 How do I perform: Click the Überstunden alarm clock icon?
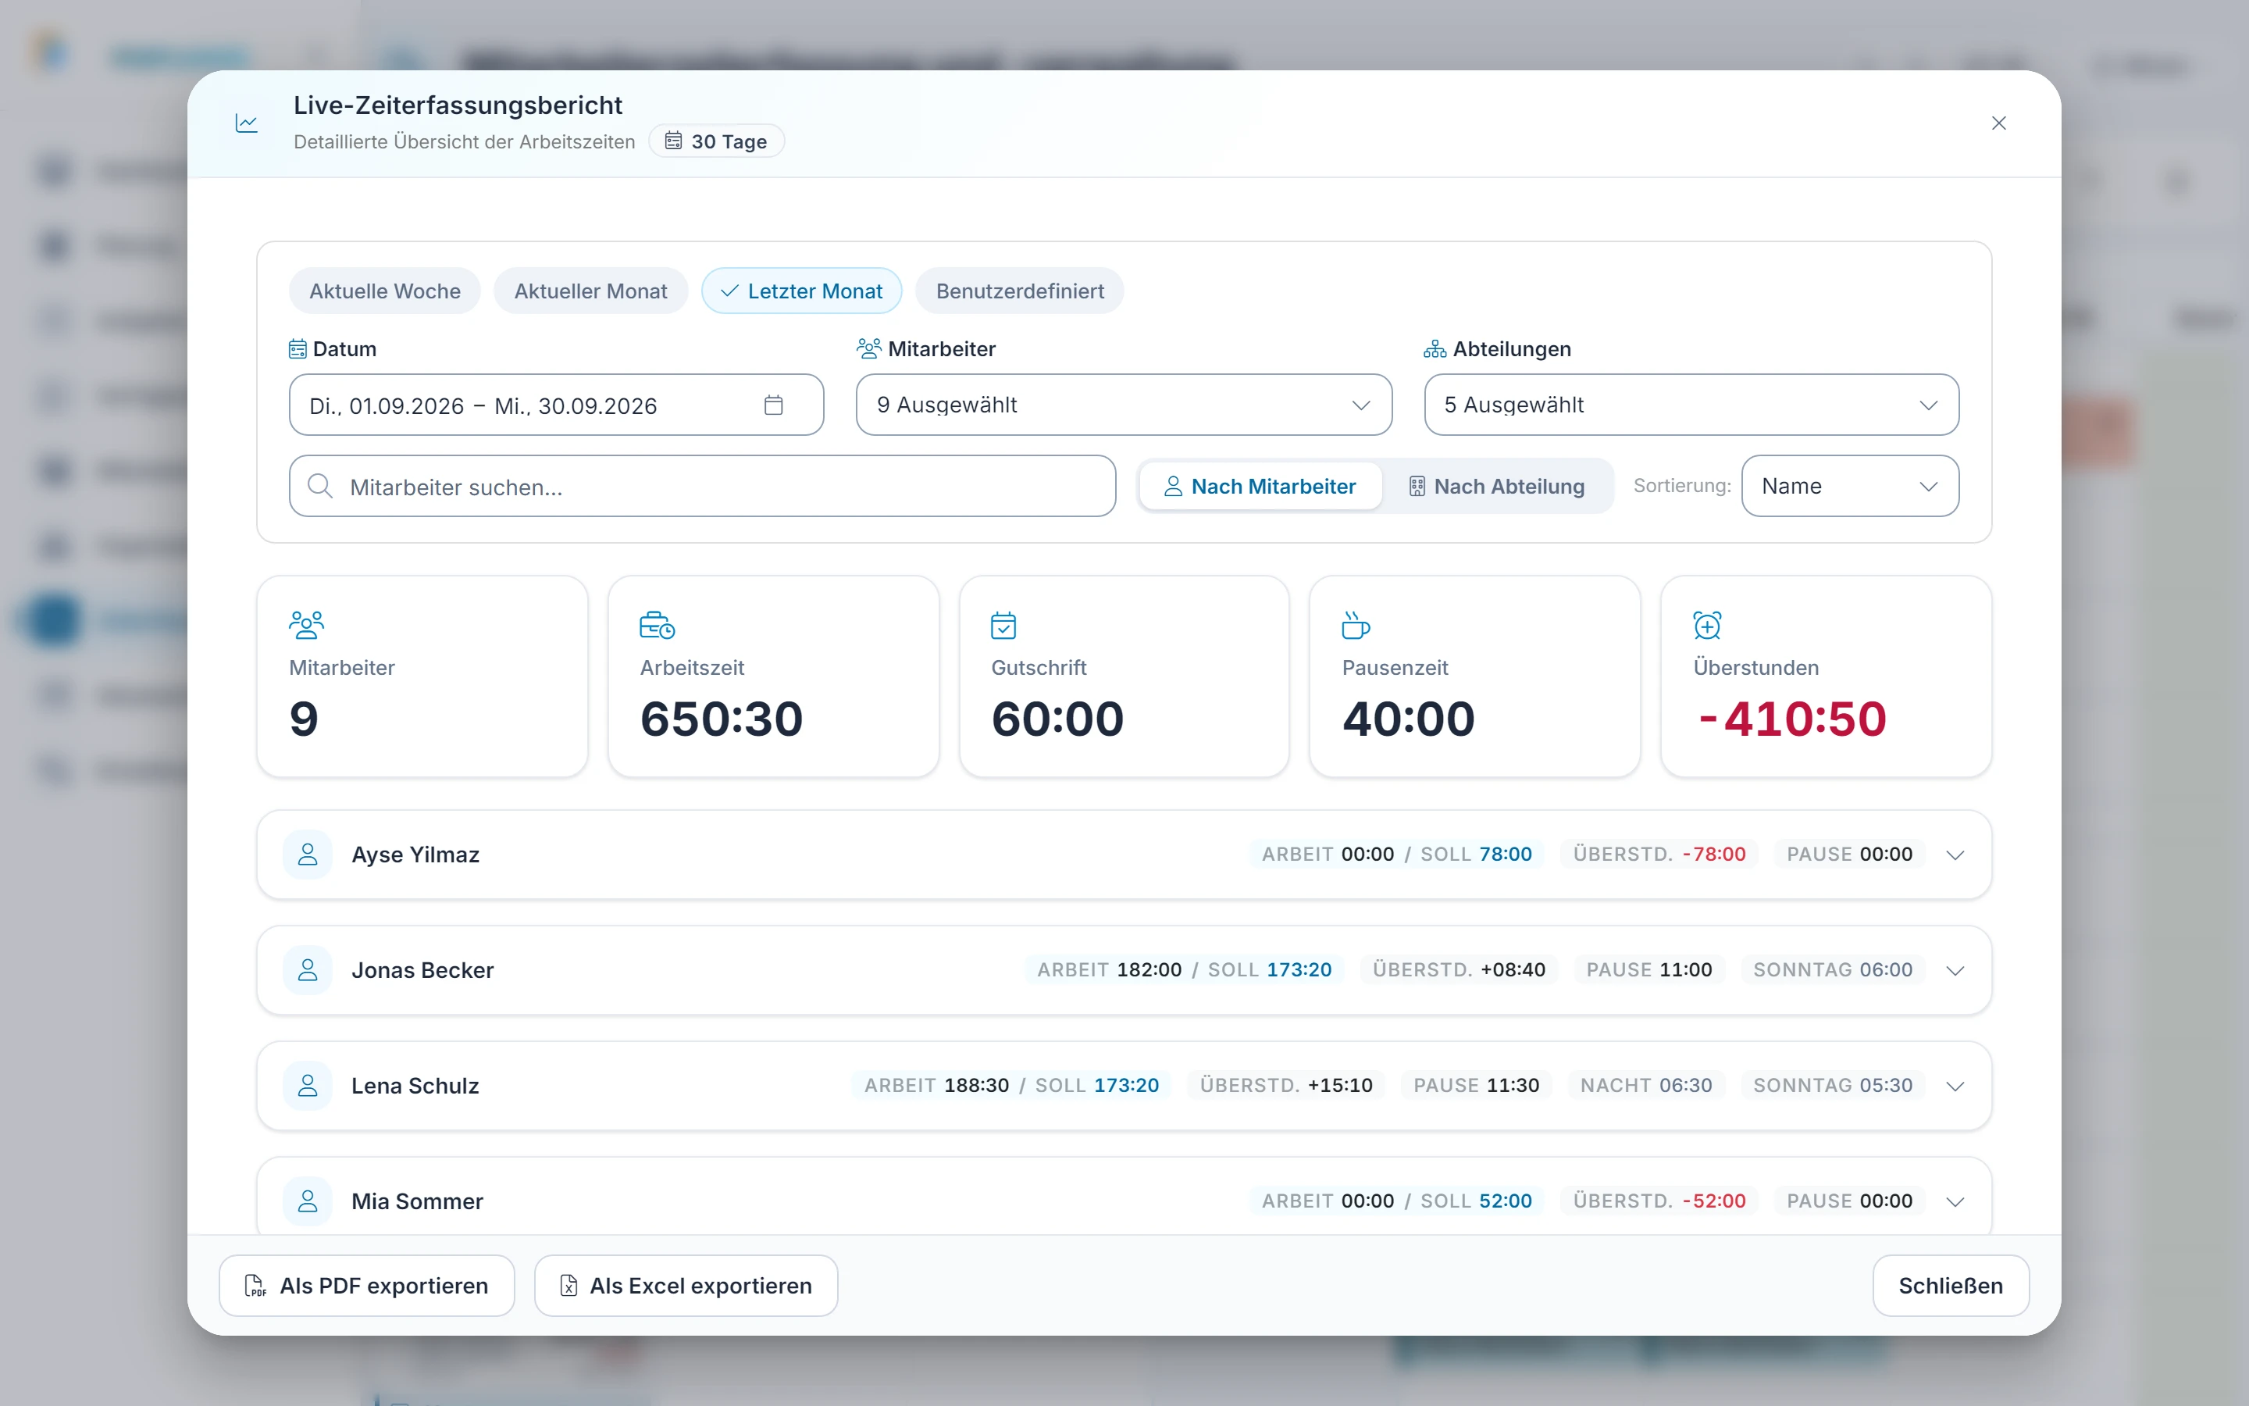tap(1707, 625)
